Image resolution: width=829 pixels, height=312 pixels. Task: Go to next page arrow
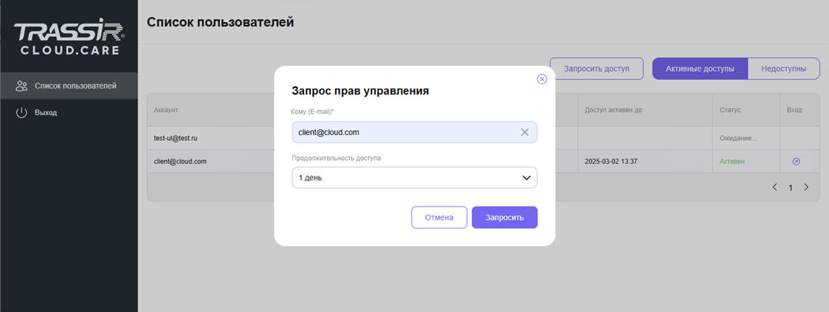806,187
